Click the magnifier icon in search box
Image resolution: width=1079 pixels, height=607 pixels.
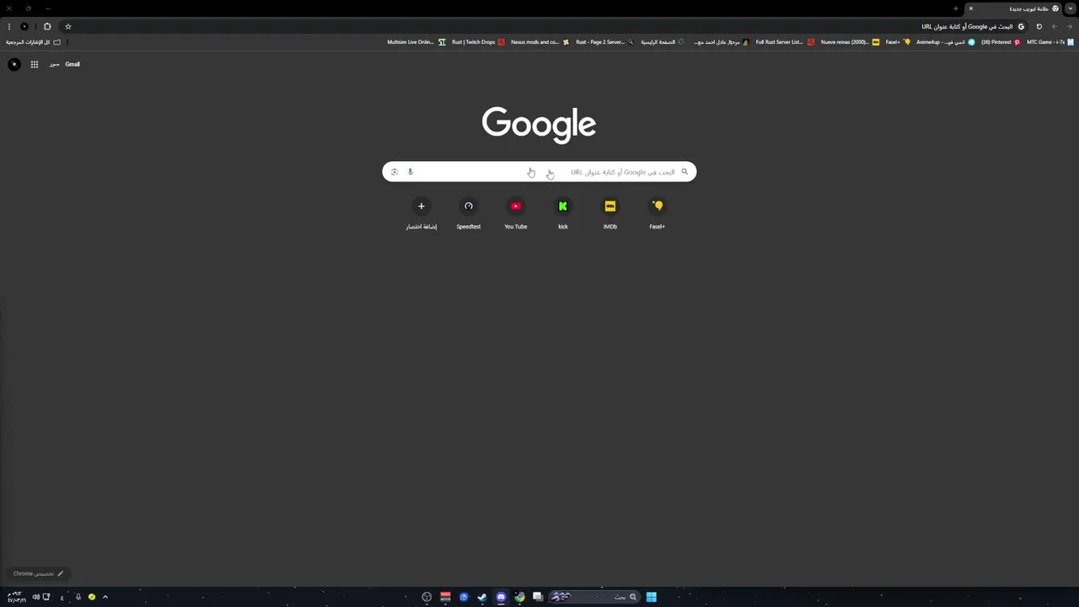(x=684, y=172)
